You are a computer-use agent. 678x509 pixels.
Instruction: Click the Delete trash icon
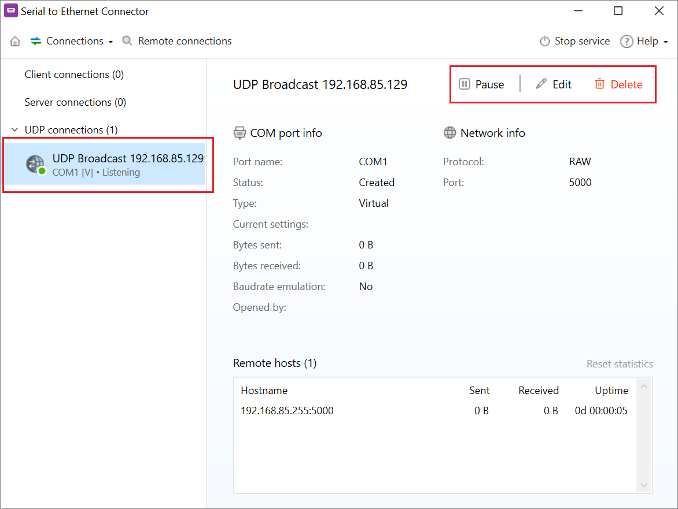click(x=599, y=84)
